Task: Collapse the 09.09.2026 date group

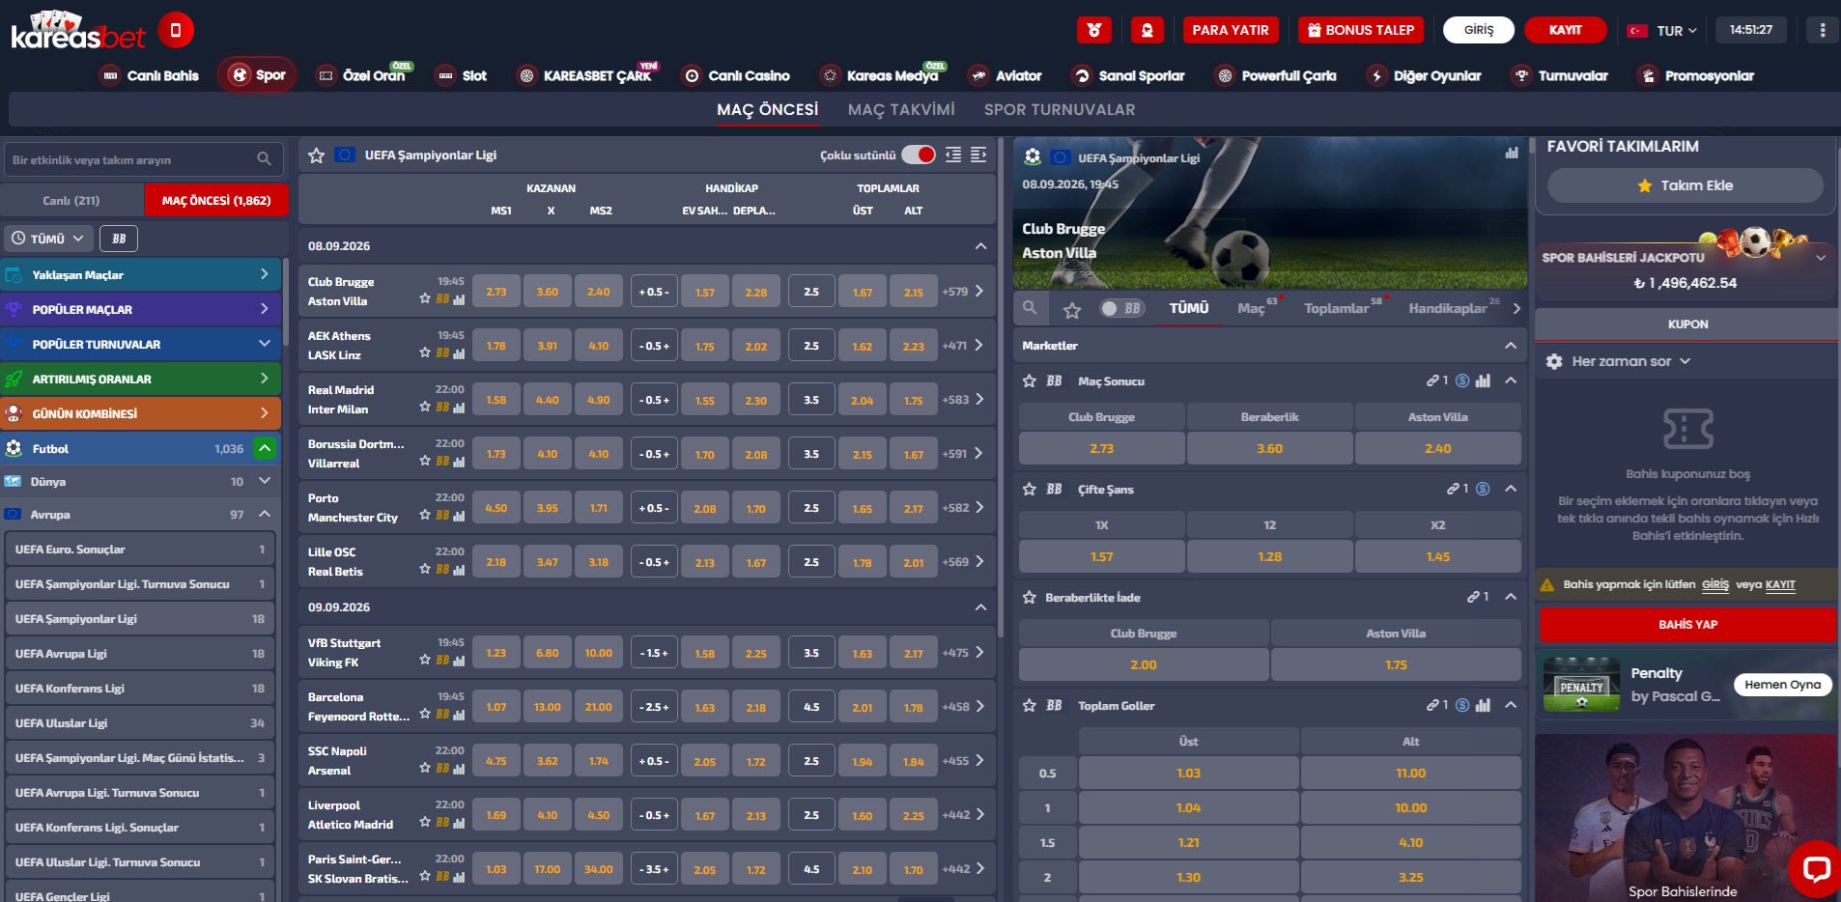Action: 980,607
